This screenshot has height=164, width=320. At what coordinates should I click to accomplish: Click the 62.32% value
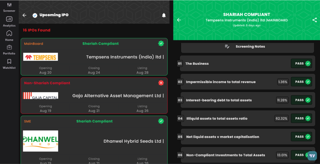[282, 118]
